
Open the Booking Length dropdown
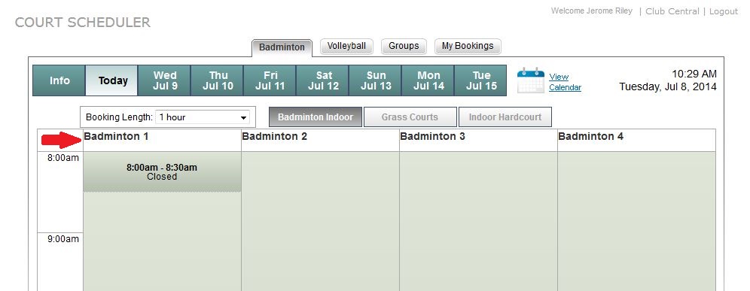coord(203,117)
